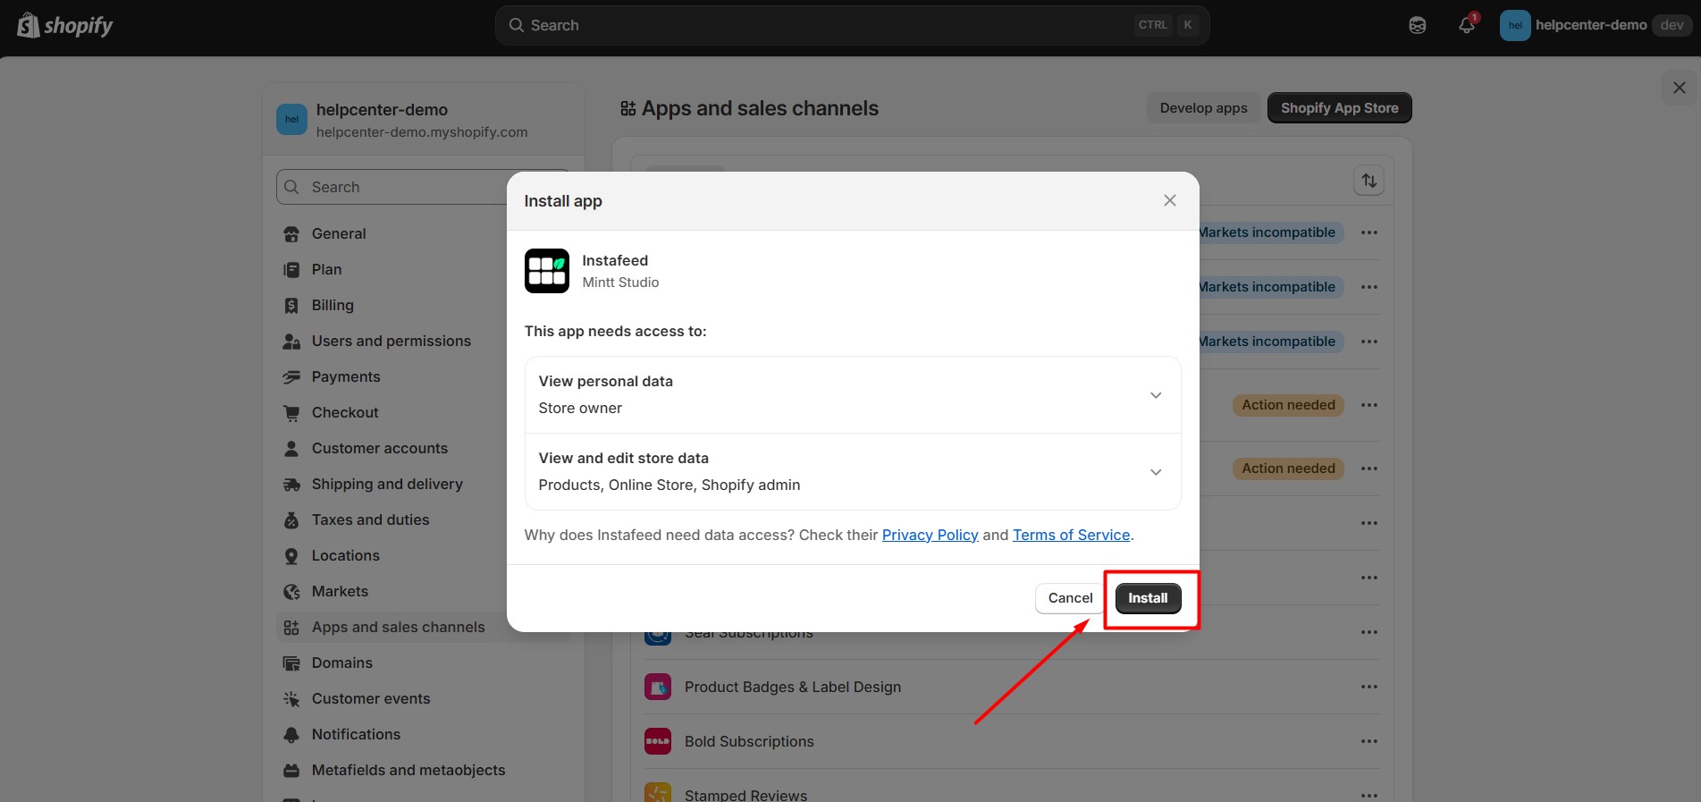Click the Markets globe icon

[291, 592]
